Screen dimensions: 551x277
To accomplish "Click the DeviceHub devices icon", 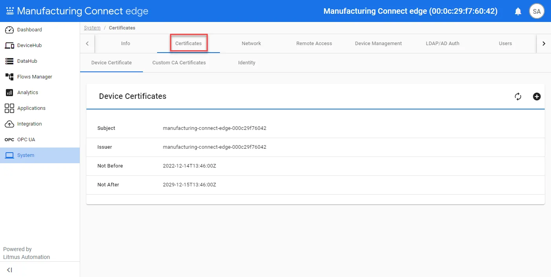I will tap(9, 46).
